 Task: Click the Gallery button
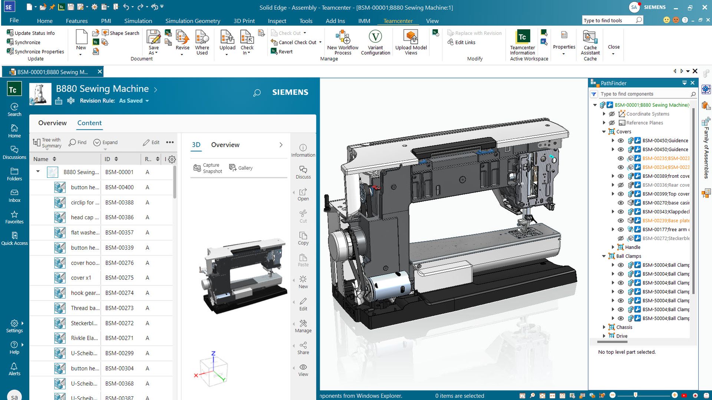241,168
